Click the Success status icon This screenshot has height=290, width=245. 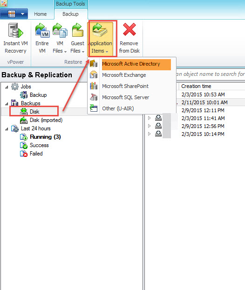click(24, 145)
